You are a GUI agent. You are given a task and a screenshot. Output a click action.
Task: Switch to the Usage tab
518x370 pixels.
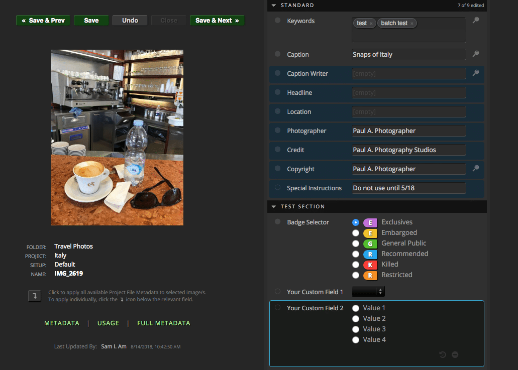(x=108, y=323)
